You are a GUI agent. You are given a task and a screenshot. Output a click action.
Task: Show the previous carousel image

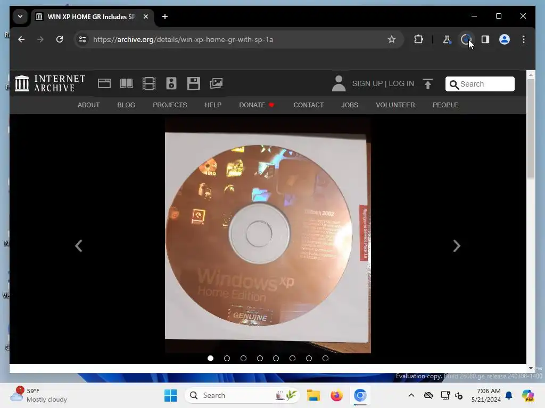click(x=79, y=246)
